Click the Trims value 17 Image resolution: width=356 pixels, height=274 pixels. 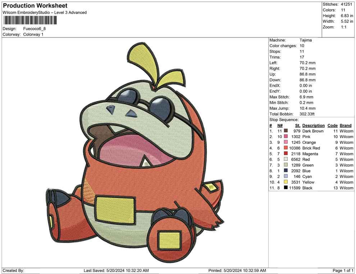click(302, 57)
